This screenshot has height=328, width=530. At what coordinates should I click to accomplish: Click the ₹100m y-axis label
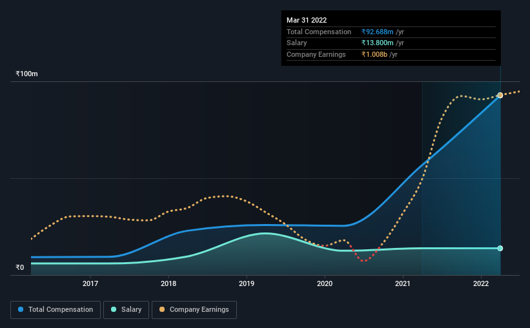(x=26, y=74)
